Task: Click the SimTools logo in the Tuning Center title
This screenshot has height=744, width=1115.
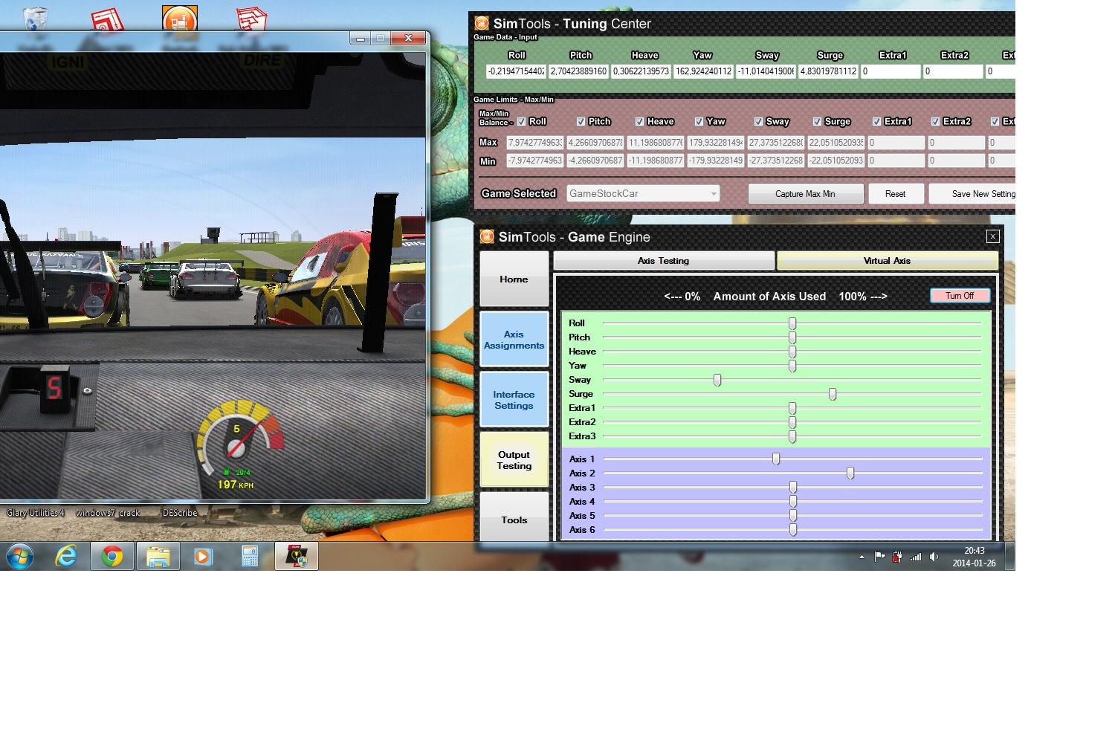Action: pyautogui.click(x=482, y=23)
